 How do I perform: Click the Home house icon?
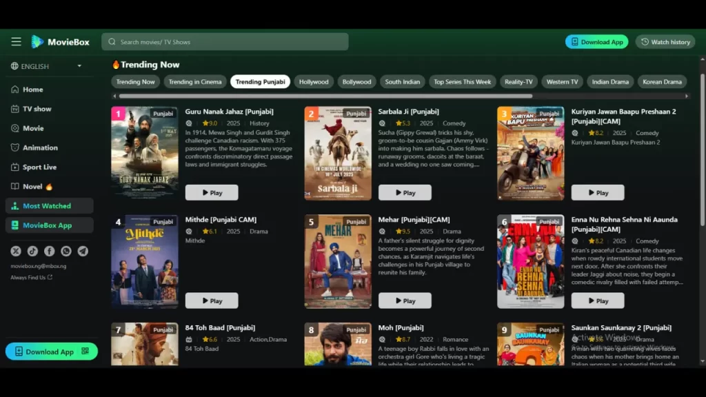pyautogui.click(x=15, y=89)
